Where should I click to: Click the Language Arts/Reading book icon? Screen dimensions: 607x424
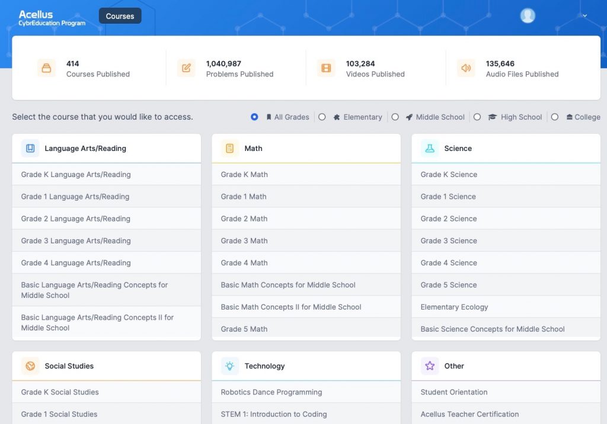(x=30, y=148)
